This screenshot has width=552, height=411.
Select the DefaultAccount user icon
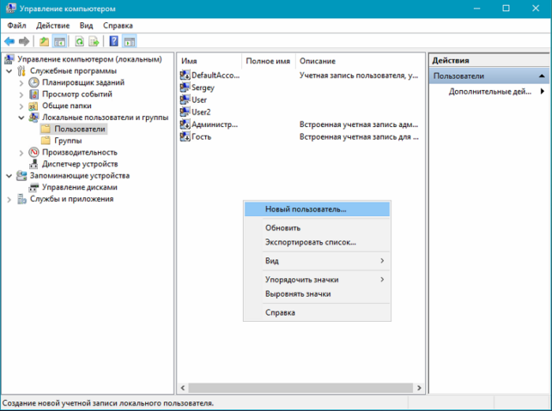pyautogui.click(x=185, y=75)
